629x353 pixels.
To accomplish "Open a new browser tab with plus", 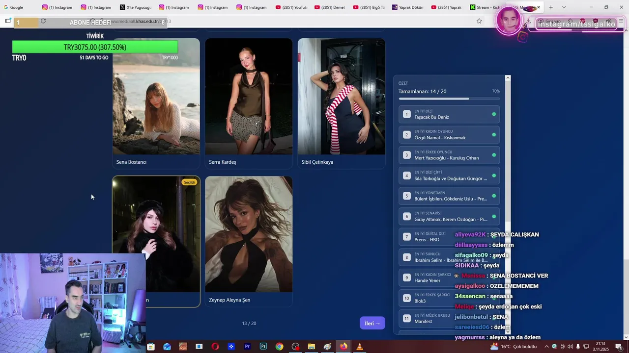I will coord(551,7).
